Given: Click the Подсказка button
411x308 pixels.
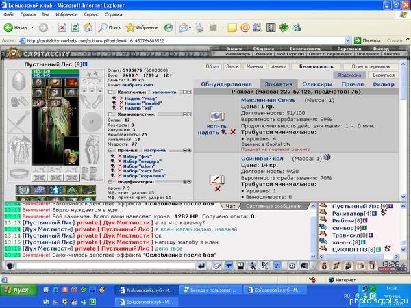Looking at the screenshot, I should [349, 75].
